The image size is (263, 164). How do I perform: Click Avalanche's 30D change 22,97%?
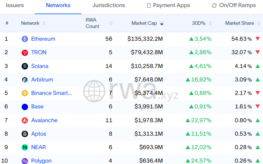click(198, 120)
